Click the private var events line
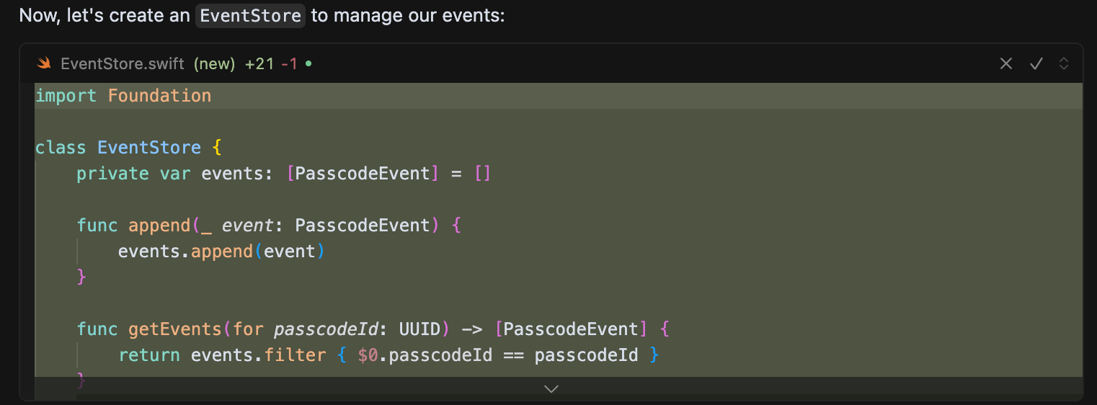The image size is (1097, 405). [x=284, y=174]
